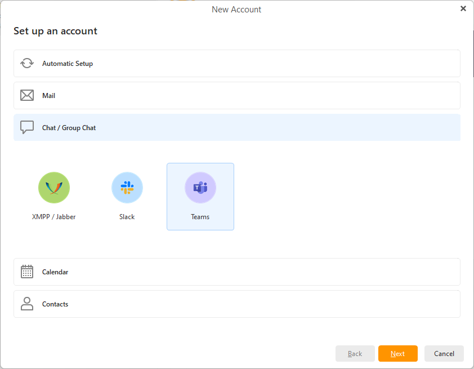Image resolution: width=474 pixels, height=369 pixels.
Task: Expand the Mail account option
Action: pyautogui.click(x=237, y=96)
